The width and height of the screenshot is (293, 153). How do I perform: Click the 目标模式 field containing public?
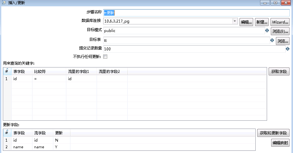click(x=184, y=30)
